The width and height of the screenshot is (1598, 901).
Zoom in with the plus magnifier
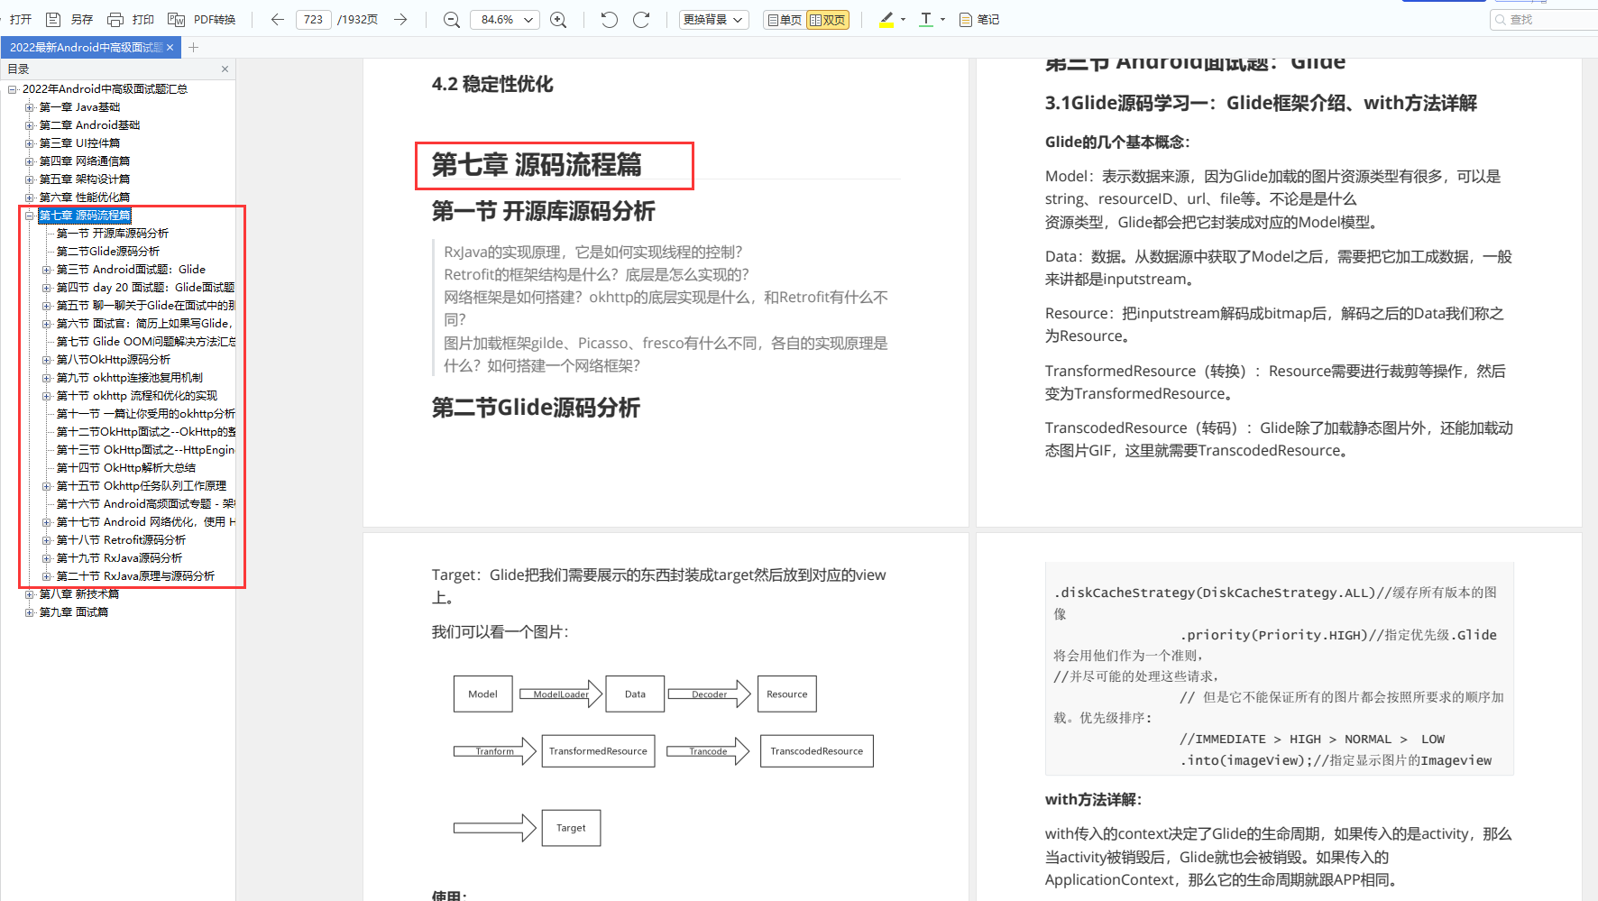pyautogui.click(x=558, y=20)
